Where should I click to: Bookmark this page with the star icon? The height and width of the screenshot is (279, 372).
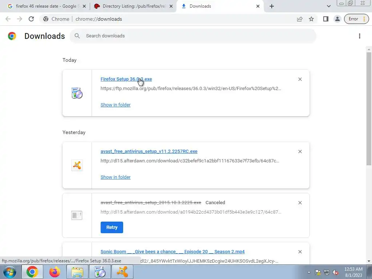click(311, 19)
